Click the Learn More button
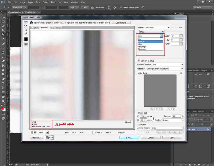Screen dimensions: 214x166 [x=121, y=23]
